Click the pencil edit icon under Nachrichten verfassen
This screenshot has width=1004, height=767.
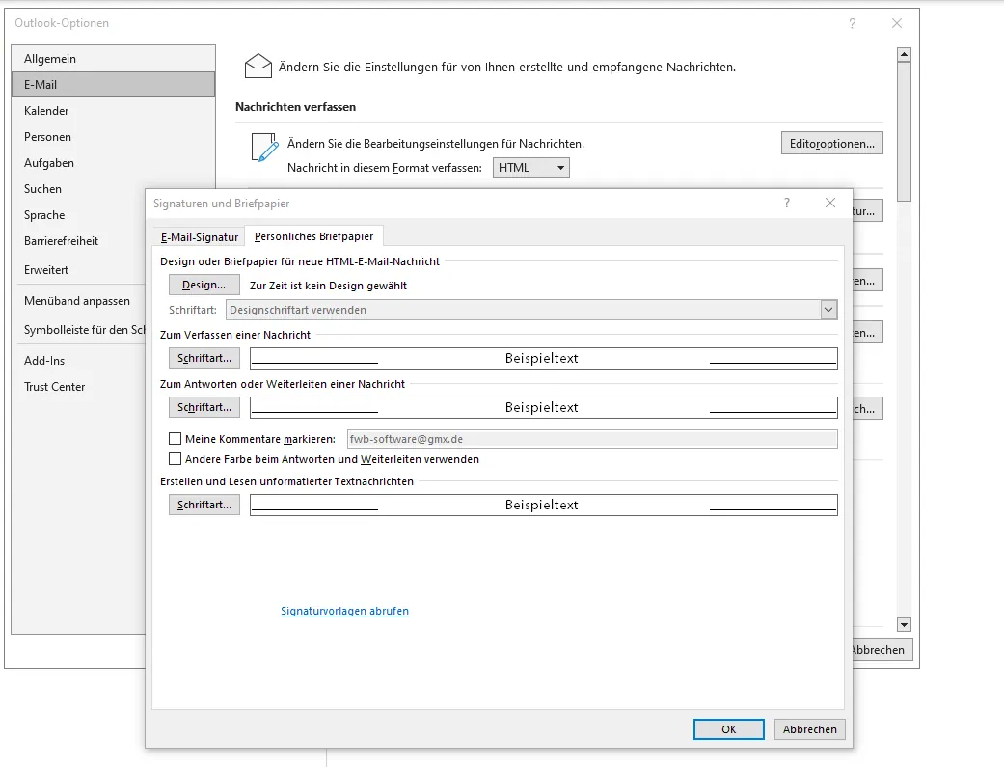(264, 147)
